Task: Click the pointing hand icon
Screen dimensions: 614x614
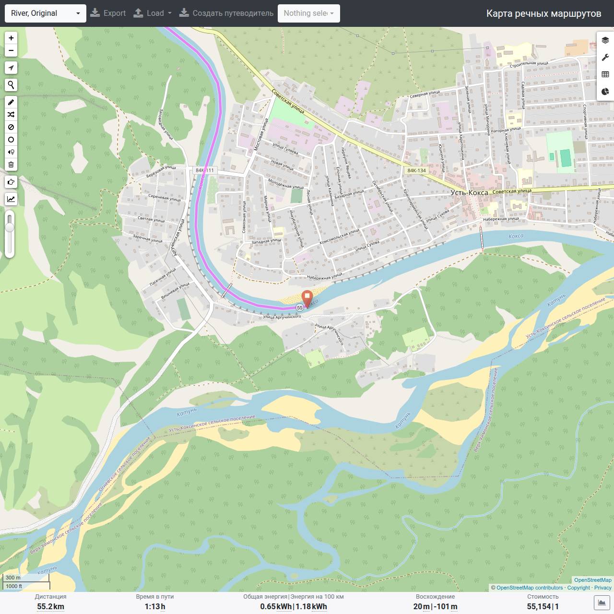Action: [11, 182]
